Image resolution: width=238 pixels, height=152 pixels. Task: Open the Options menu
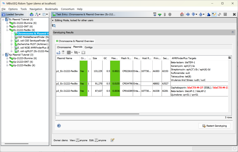coord(13,9)
